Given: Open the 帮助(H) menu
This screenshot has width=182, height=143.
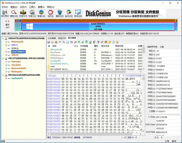Looking at the screenshot, I should [51, 7].
